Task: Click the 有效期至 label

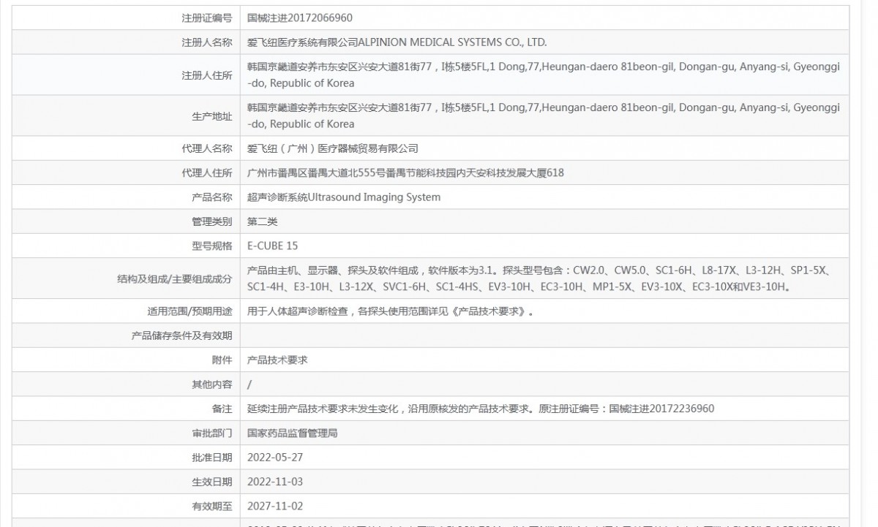Action: pos(212,506)
